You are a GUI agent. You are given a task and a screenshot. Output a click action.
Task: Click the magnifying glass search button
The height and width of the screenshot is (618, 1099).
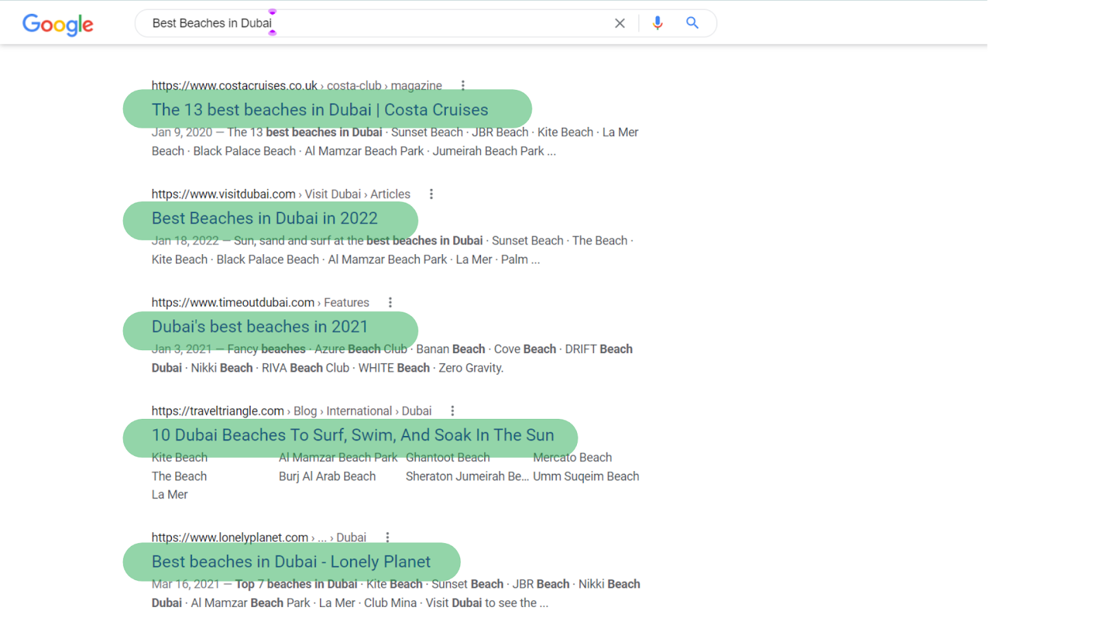692,23
